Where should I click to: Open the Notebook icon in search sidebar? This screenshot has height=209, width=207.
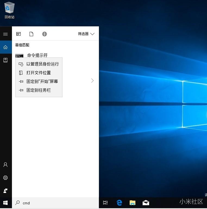[x=5, y=60]
